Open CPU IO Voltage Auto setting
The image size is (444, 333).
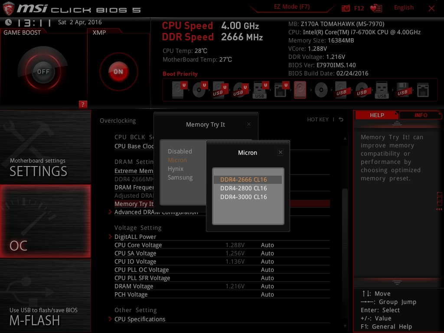pos(267,261)
